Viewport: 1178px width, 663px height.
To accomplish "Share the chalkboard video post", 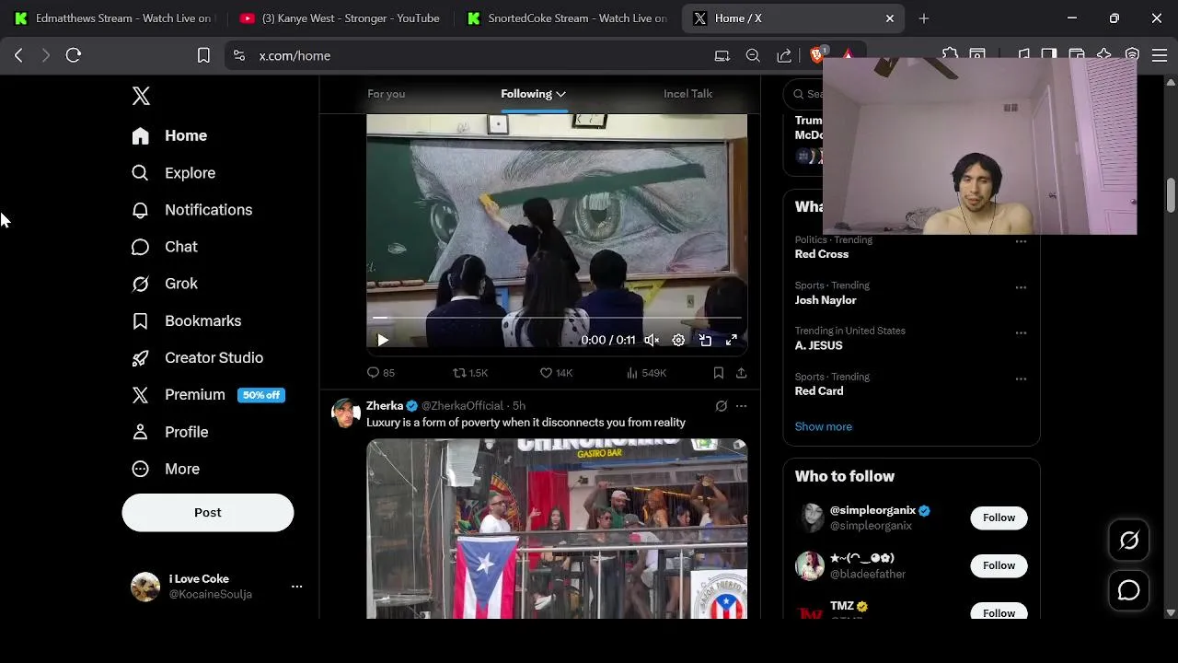I will 741,373.
